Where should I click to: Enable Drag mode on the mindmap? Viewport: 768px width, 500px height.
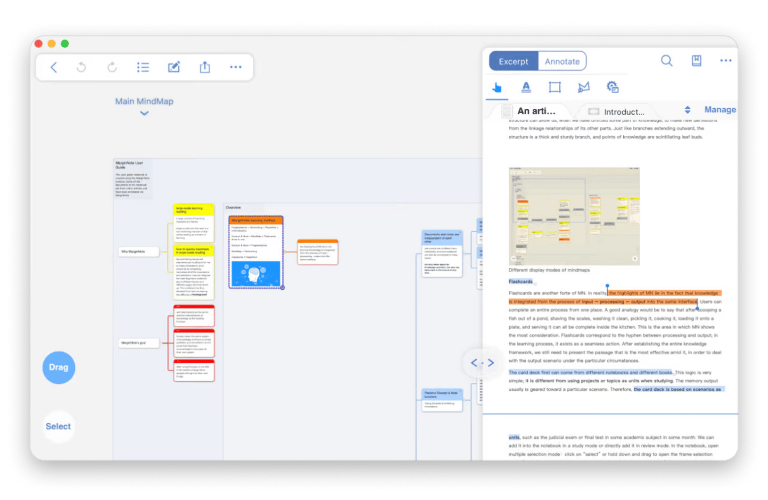coord(59,367)
